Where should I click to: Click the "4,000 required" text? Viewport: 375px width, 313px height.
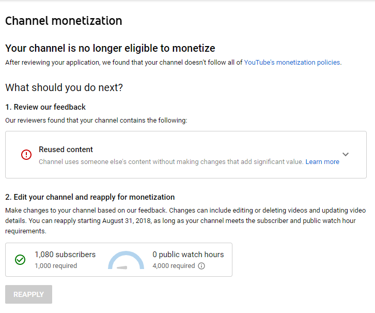click(174, 266)
